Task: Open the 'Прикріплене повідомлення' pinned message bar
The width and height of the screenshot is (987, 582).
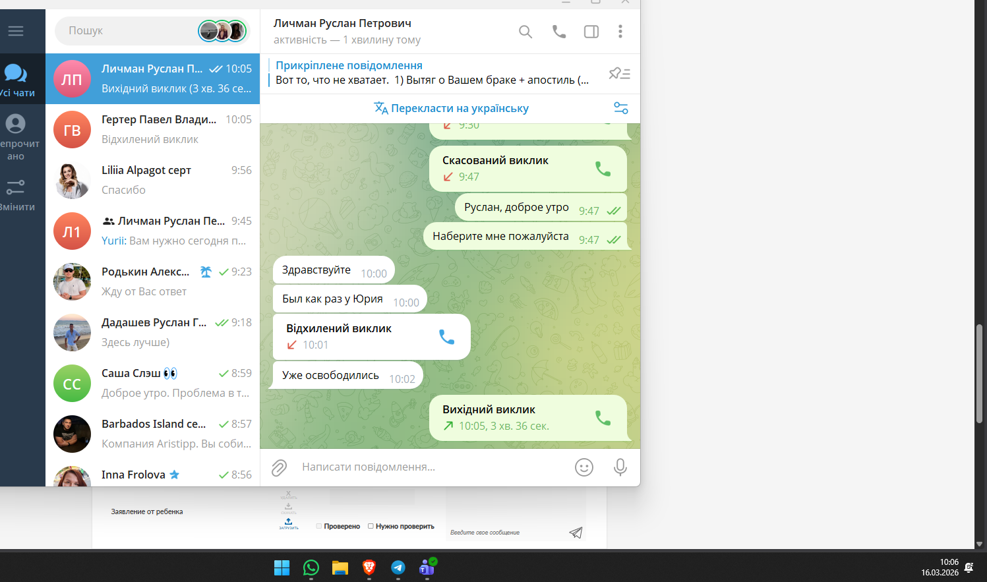Action: pyautogui.click(x=432, y=73)
